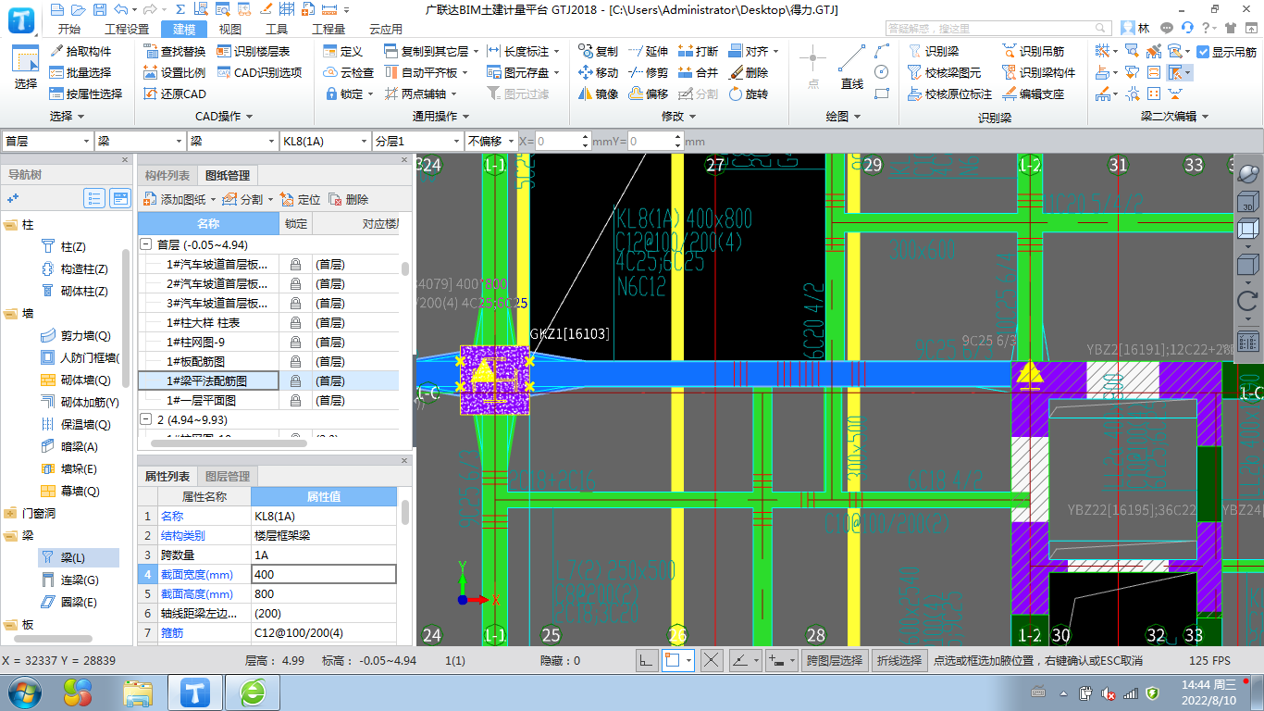
Task: Click 还原CAD restore tool
Action: pos(175,94)
